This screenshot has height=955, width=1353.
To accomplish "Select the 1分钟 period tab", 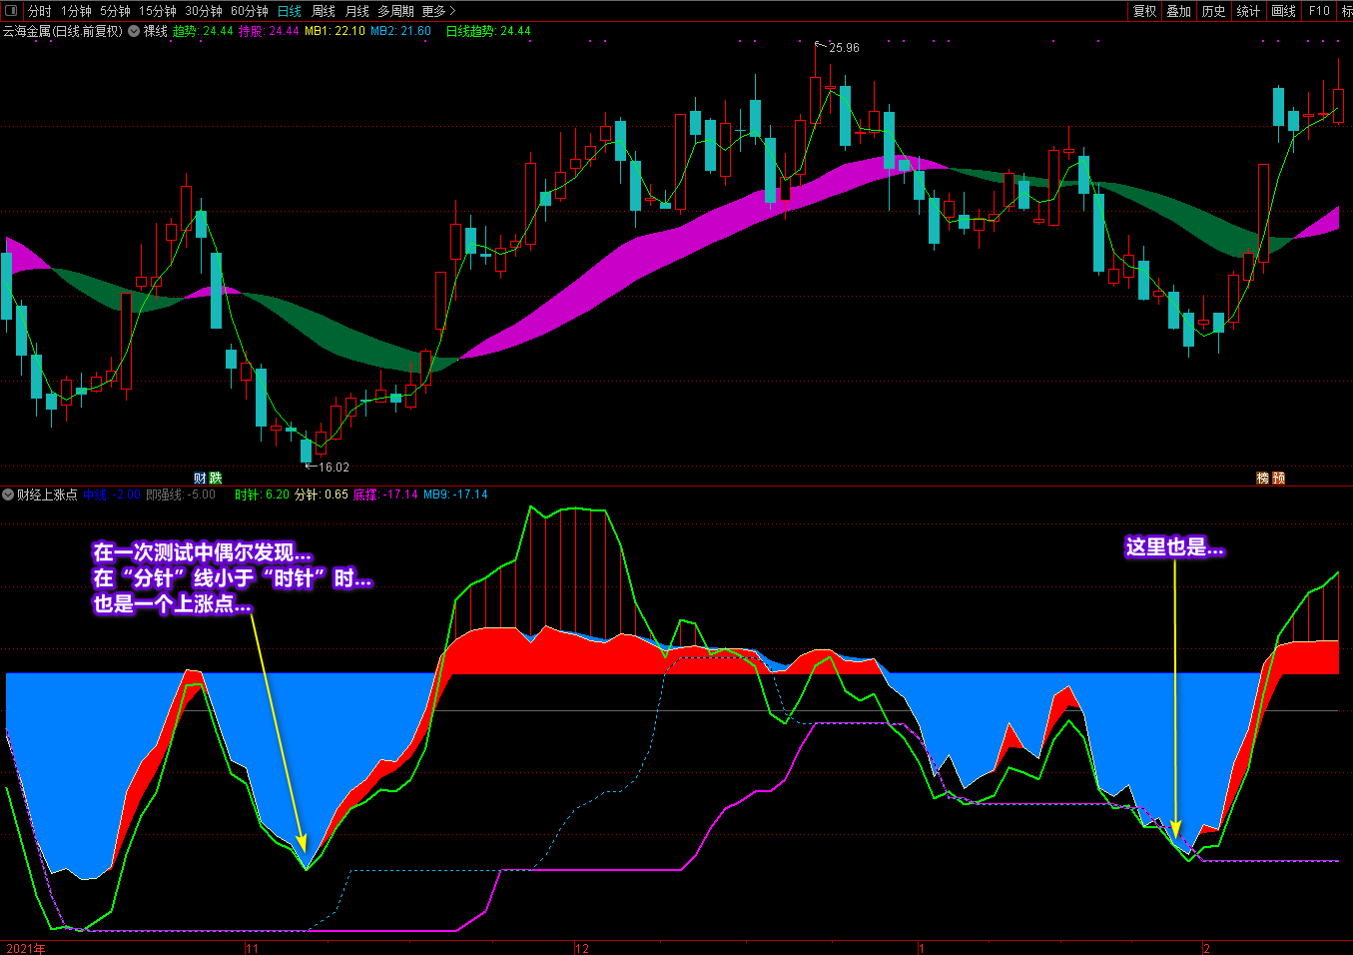I will pyautogui.click(x=76, y=11).
